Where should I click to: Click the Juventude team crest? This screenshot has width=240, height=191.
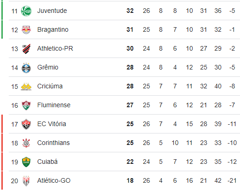coord(26,11)
